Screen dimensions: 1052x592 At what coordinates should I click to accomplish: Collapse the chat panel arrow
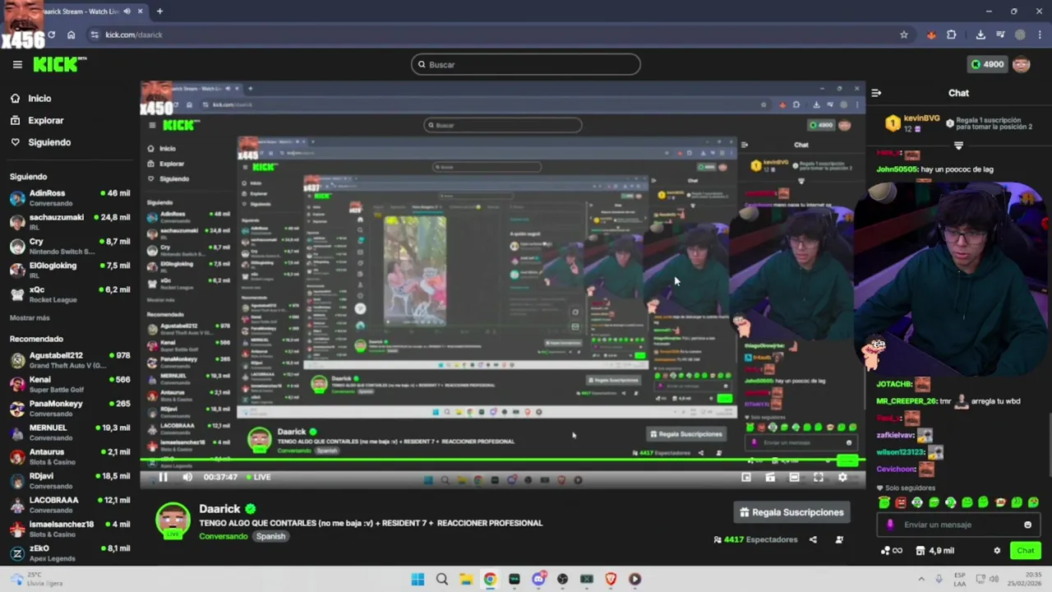coord(876,93)
